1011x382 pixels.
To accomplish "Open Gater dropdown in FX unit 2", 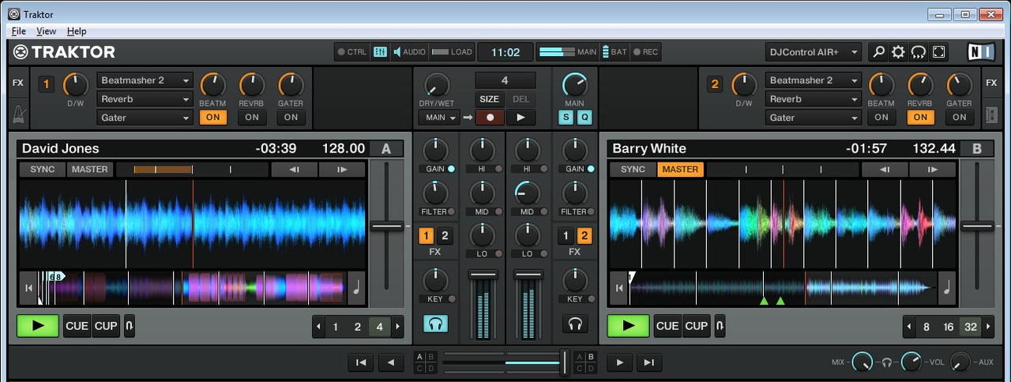I will [814, 118].
